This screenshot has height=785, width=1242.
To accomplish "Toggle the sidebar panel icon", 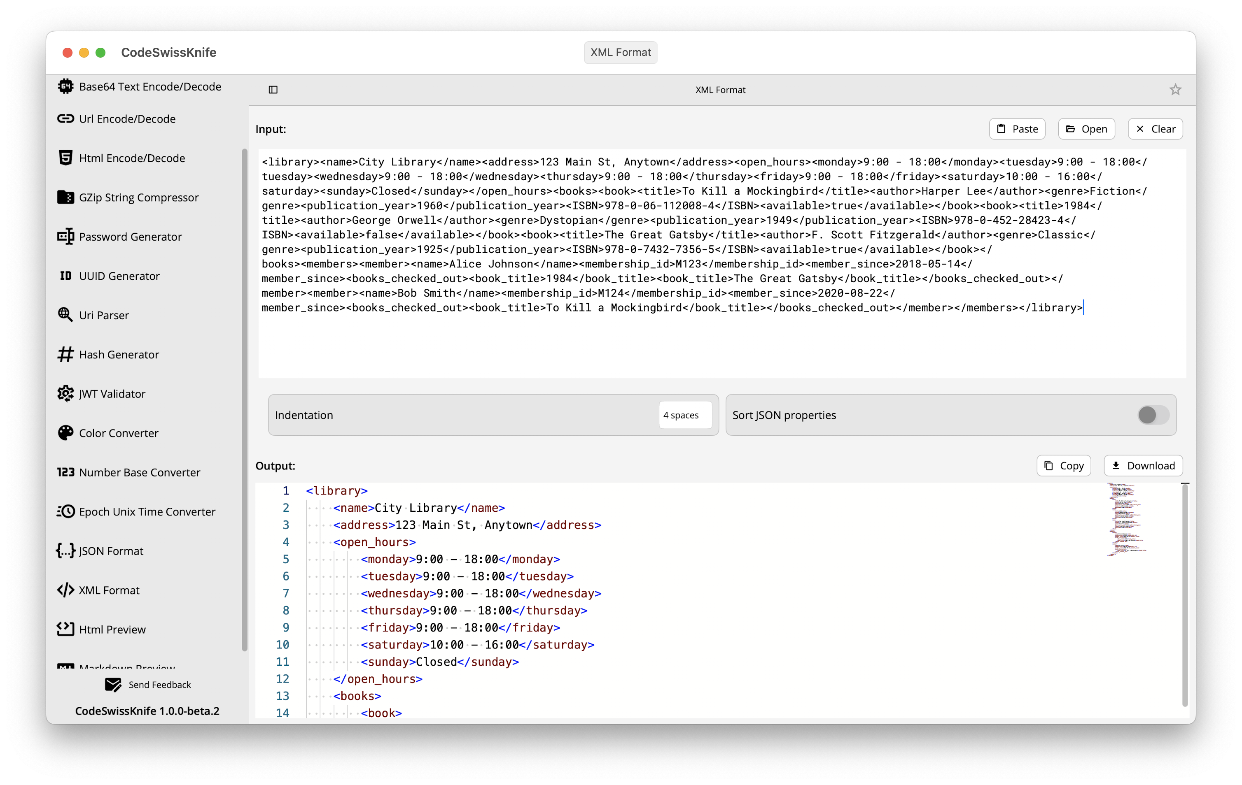I will [273, 90].
